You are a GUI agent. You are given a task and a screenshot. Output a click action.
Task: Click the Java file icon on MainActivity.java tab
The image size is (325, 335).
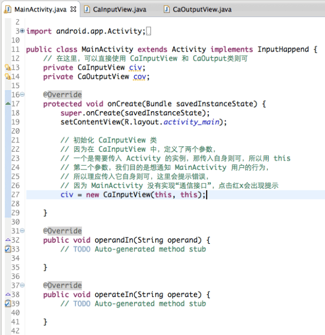[8, 9]
